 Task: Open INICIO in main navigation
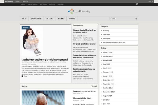click(x=24, y=19)
